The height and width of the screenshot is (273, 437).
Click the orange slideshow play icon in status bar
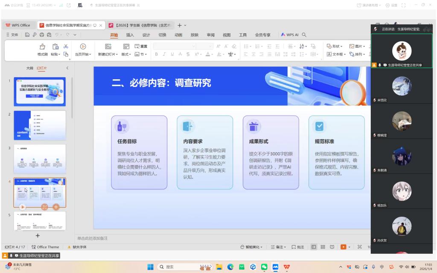click(x=344, y=247)
